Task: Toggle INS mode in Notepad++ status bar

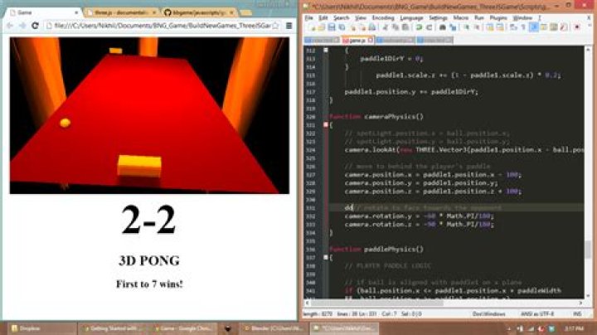Action: point(577,314)
